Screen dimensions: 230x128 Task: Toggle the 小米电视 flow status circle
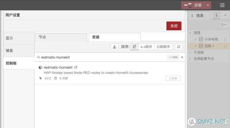(225, 40)
